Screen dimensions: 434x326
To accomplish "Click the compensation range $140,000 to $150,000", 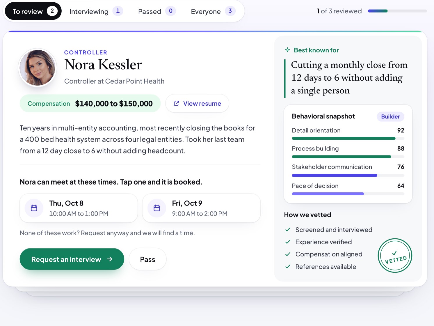I will 114,104.
